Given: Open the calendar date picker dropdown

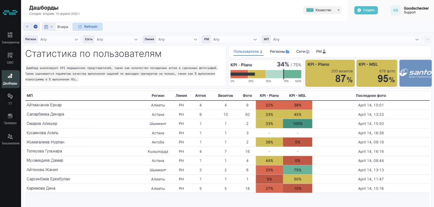Looking at the screenshot, I should pyautogui.click(x=48, y=27).
